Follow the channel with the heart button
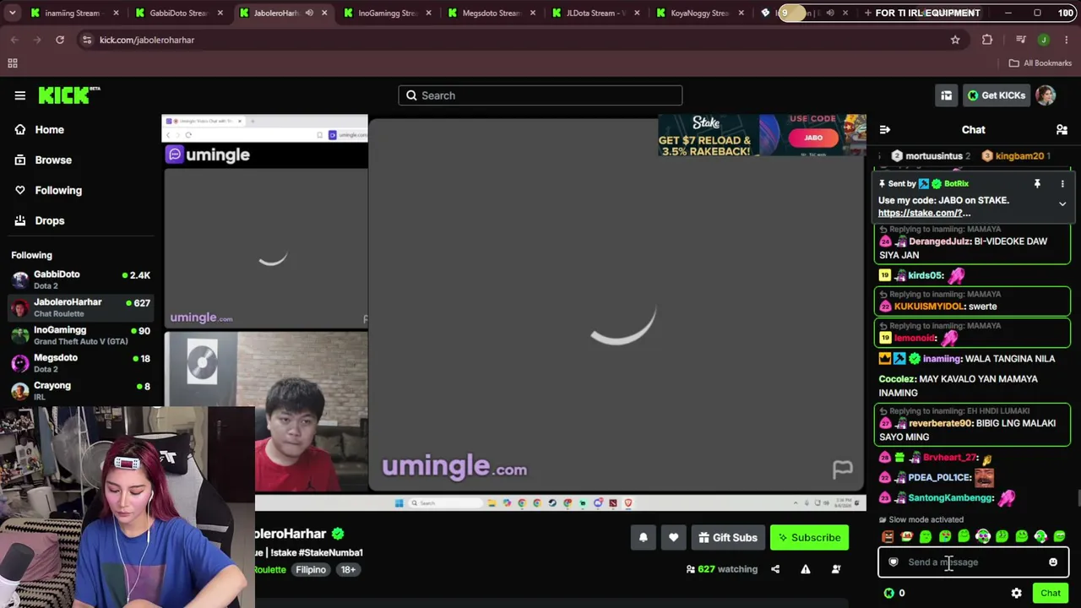 [673, 538]
